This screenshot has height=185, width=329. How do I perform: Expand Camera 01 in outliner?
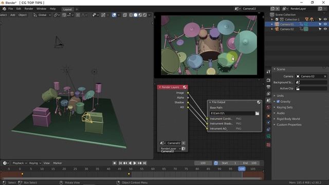tap(272, 24)
